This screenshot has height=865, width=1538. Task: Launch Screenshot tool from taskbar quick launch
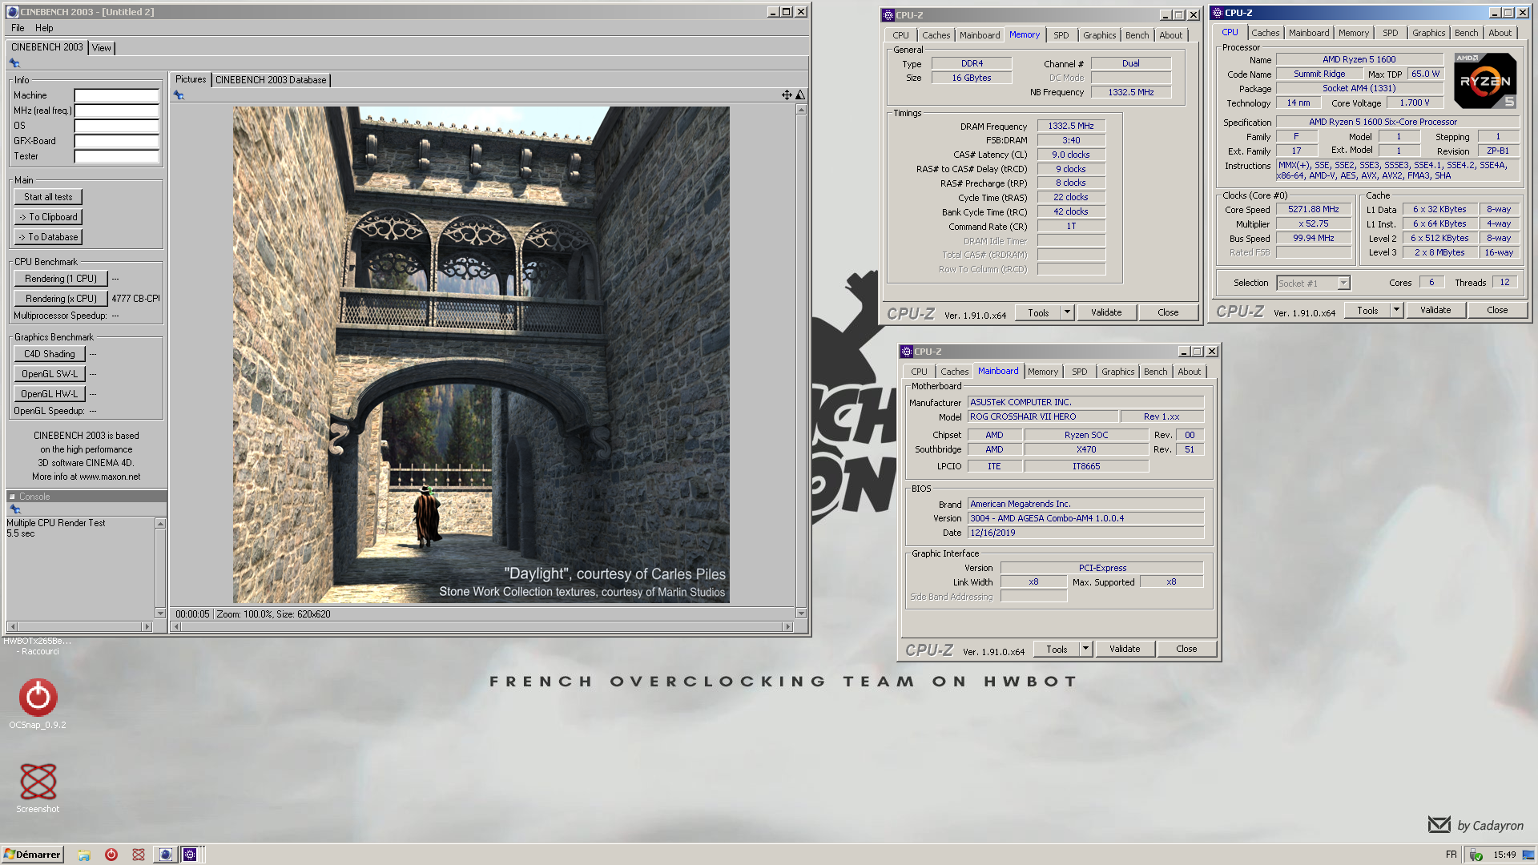point(139,855)
